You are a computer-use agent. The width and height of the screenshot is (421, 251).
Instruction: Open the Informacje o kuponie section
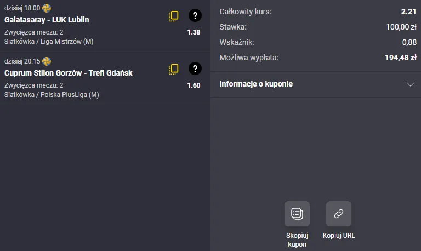[256, 84]
